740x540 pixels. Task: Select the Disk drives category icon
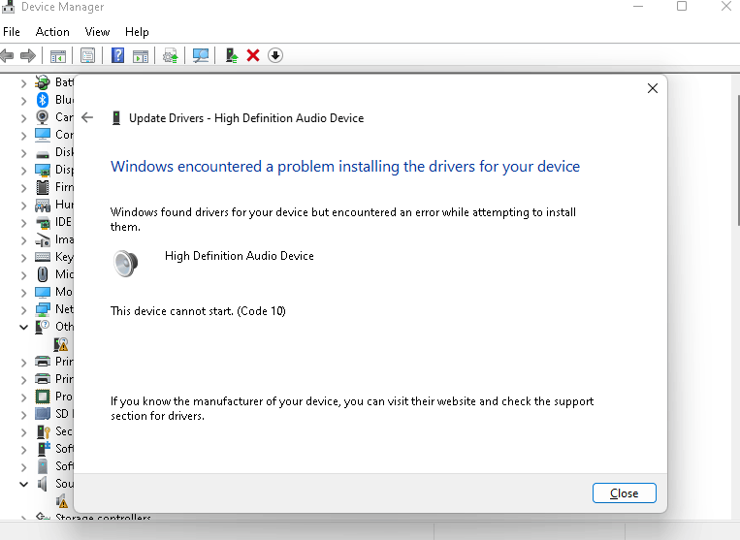click(x=43, y=153)
